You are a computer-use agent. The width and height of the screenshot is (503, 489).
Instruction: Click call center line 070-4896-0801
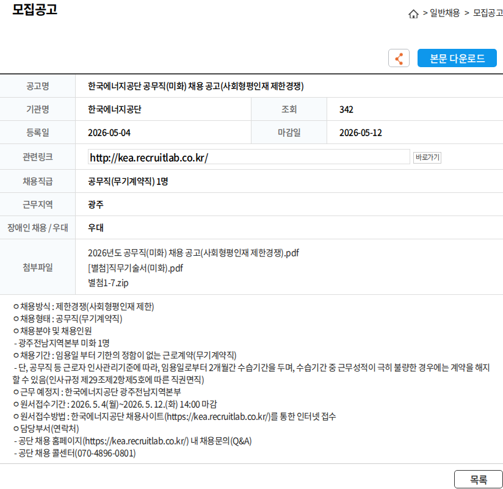coord(74,453)
